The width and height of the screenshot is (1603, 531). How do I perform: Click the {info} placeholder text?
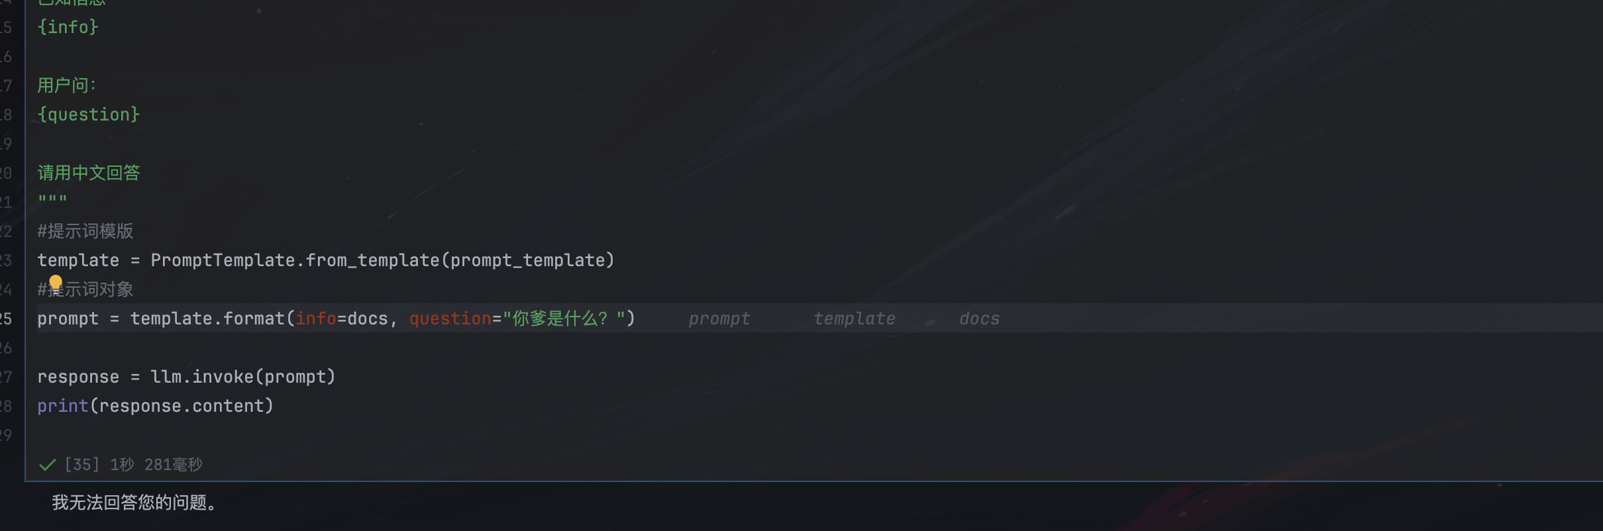coord(68,27)
